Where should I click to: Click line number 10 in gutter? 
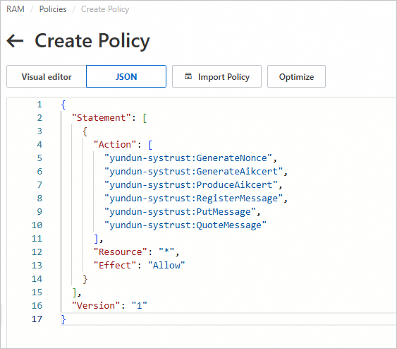37,225
